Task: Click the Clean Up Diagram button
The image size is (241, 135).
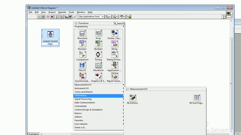Action: coord(129,16)
